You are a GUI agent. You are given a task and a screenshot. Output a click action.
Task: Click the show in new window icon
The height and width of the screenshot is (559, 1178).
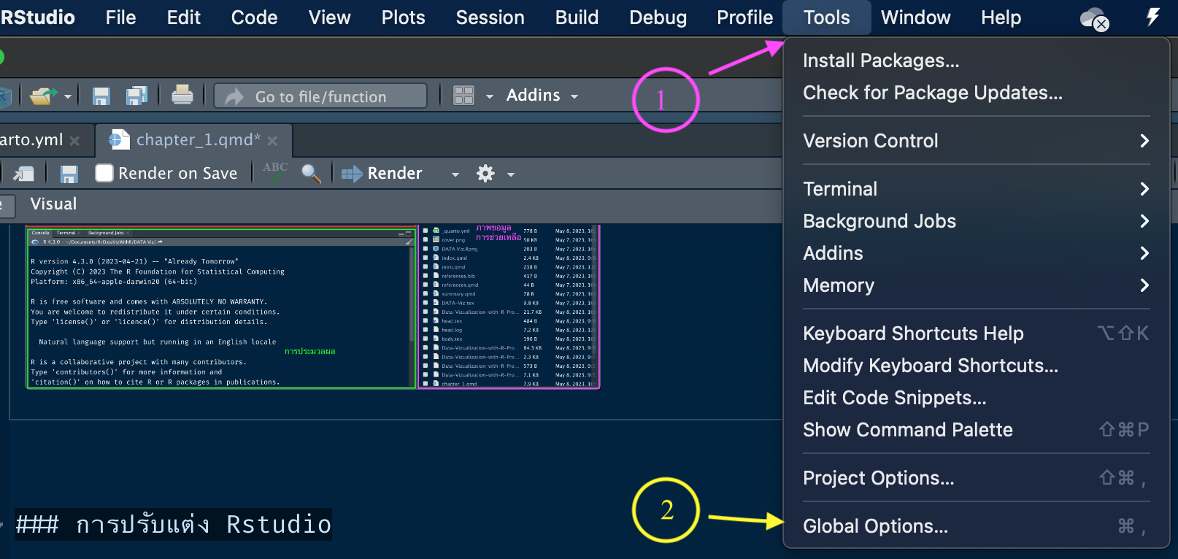[23, 174]
